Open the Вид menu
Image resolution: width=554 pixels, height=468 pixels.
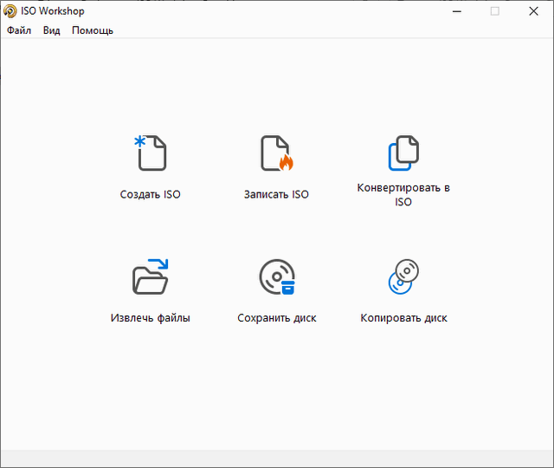click(52, 30)
